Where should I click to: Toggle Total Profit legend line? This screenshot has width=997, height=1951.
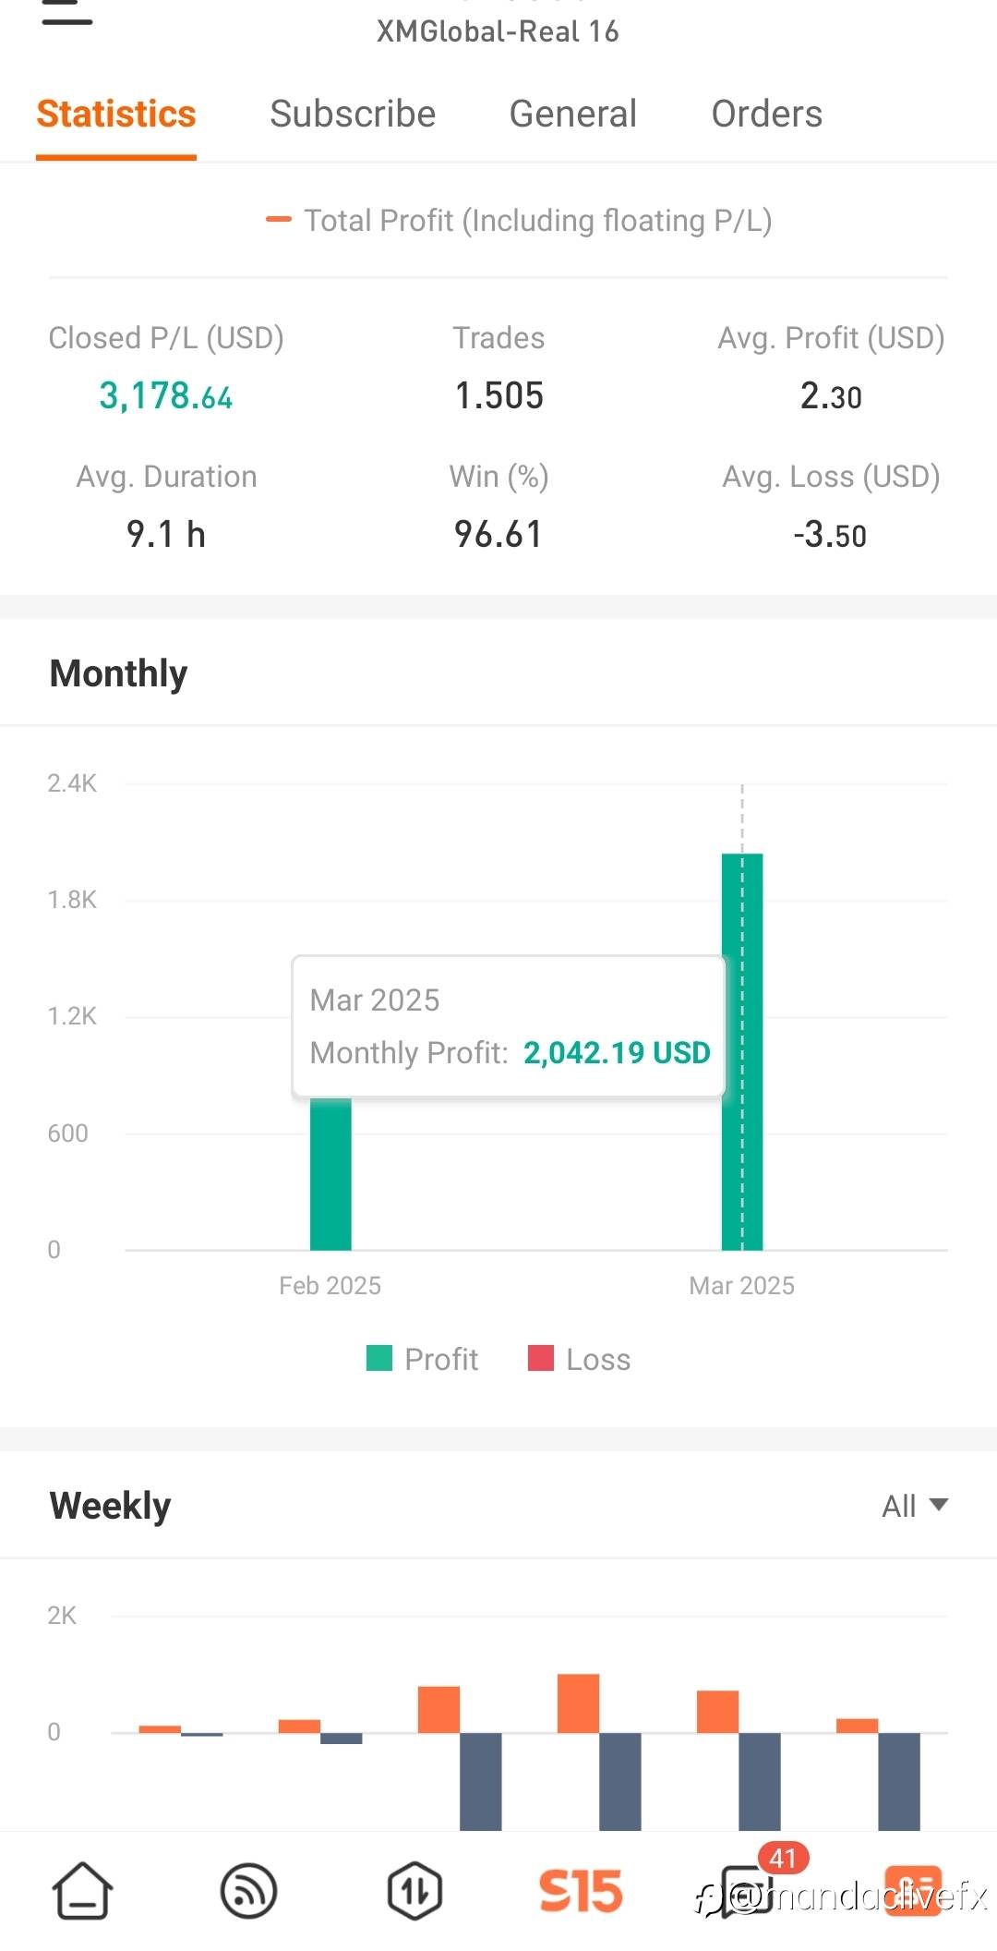point(518,221)
